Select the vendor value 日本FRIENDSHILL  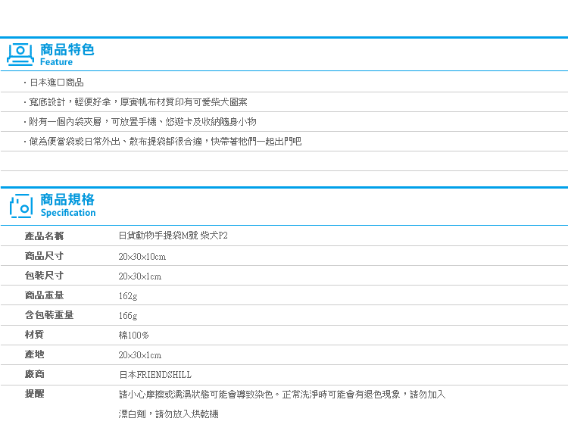155,375
